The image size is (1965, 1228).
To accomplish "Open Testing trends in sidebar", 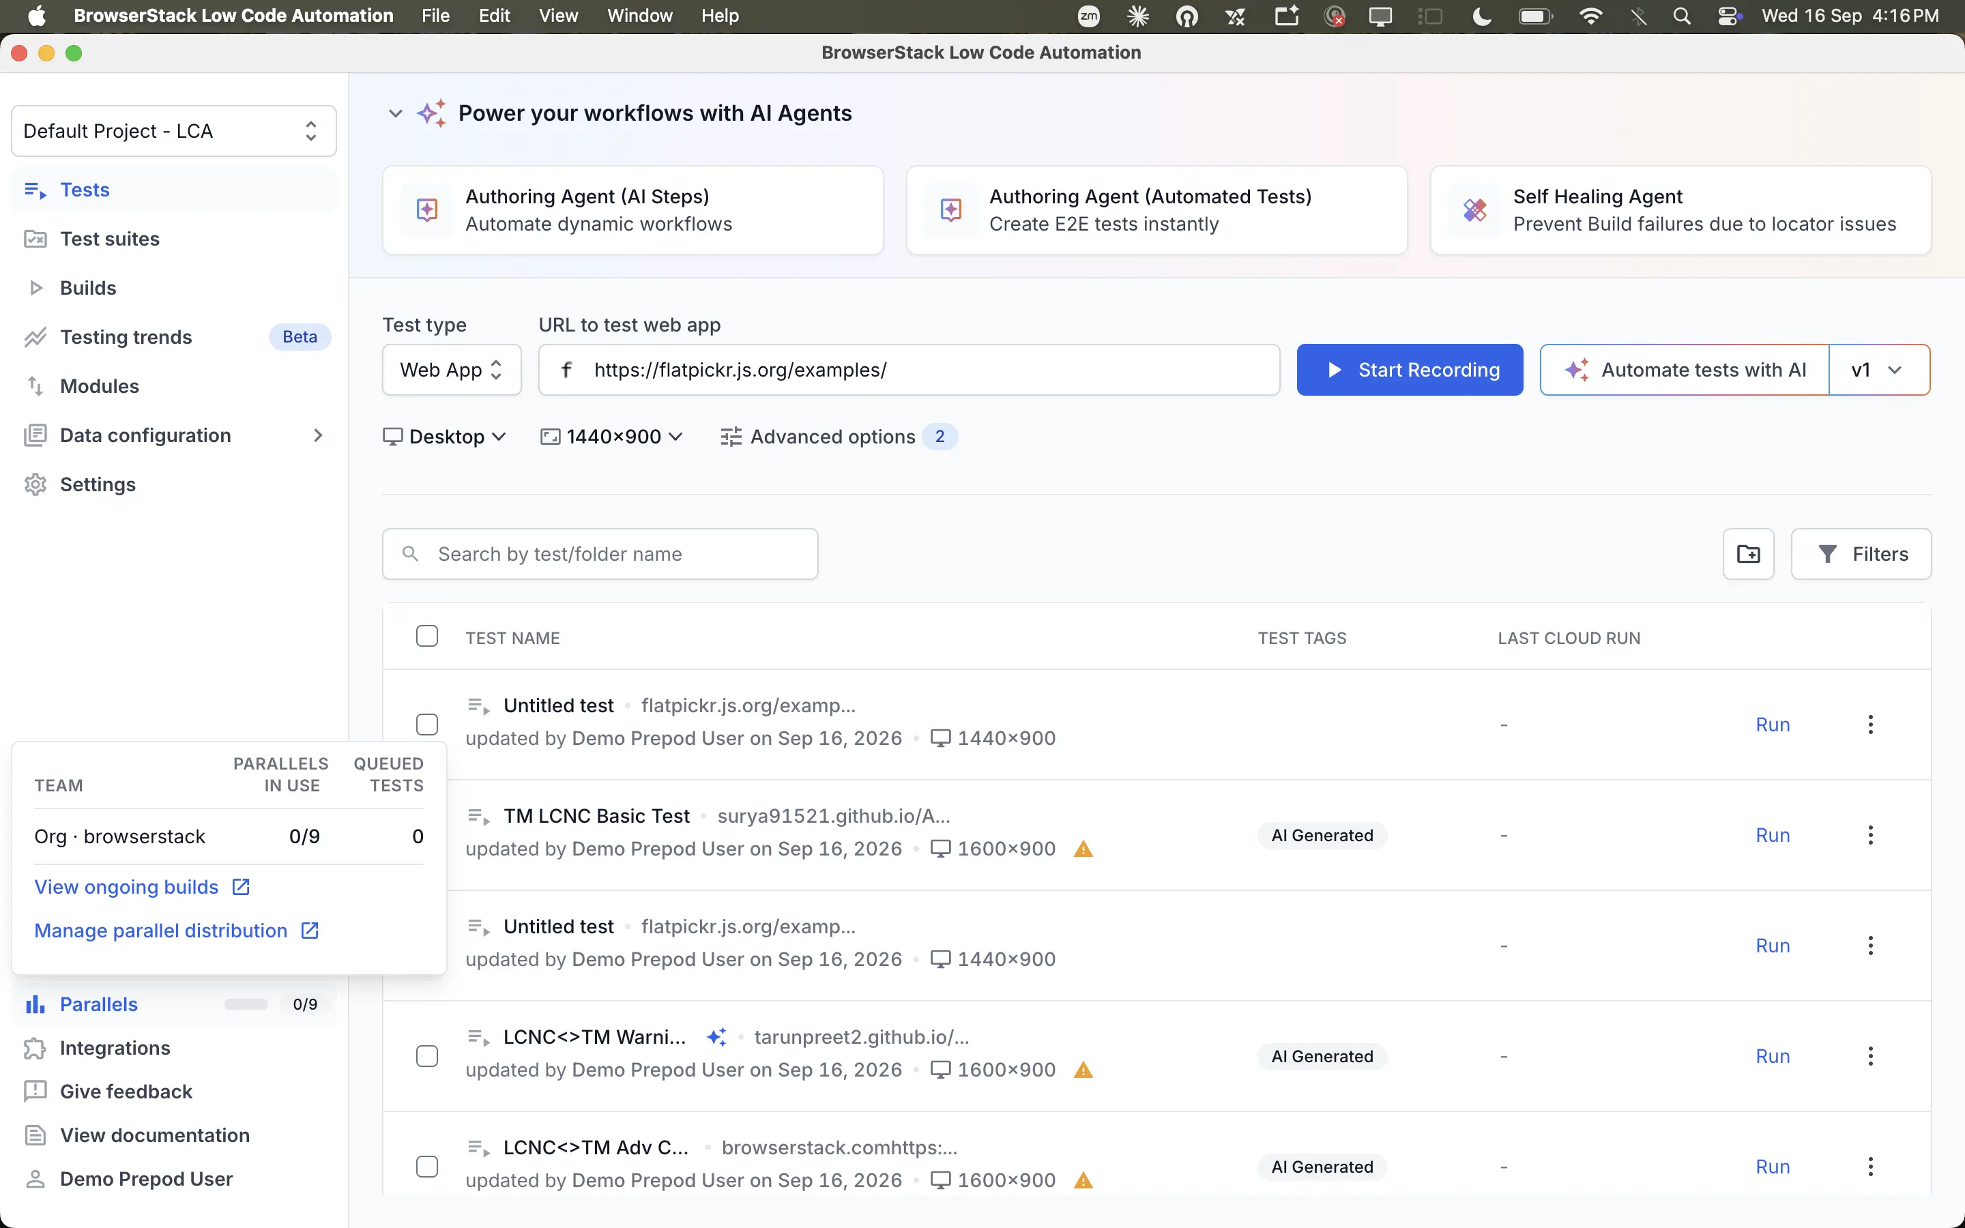I will (x=174, y=337).
